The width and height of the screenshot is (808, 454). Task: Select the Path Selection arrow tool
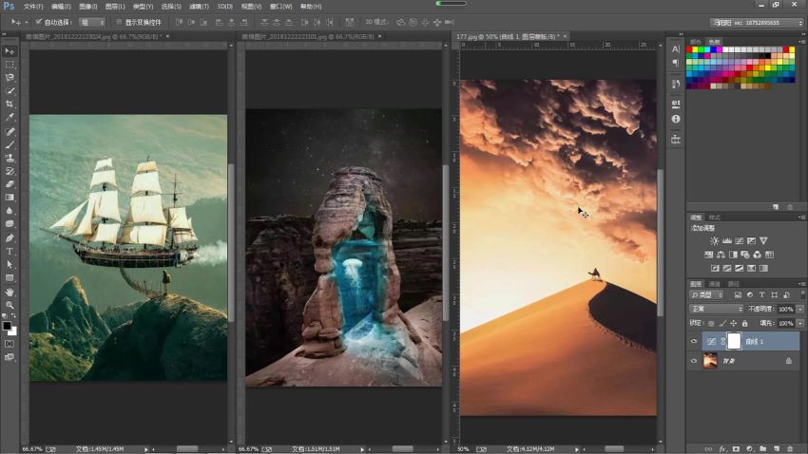coord(10,264)
